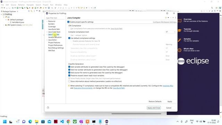Click the Restore Defaults button
This screenshot has width=222, height=125.
(x=155, y=101)
